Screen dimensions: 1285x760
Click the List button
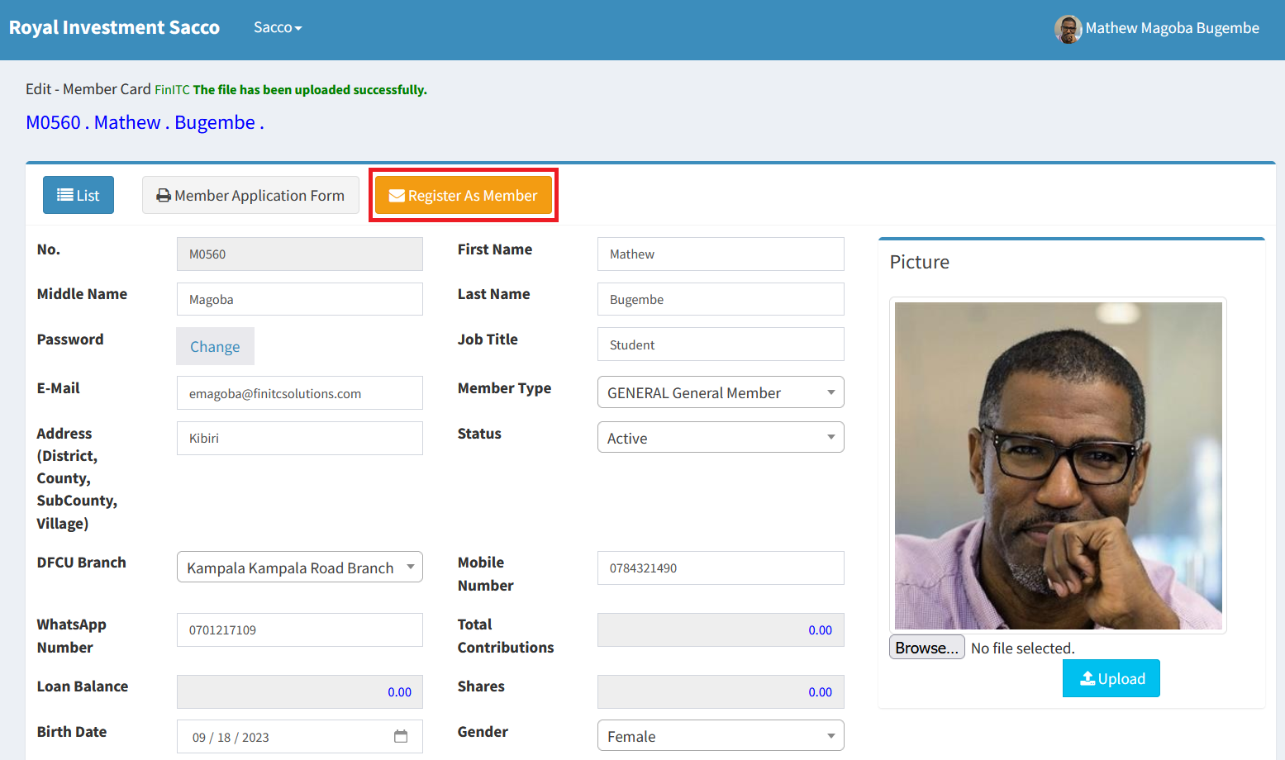click(x=79, y=195)
